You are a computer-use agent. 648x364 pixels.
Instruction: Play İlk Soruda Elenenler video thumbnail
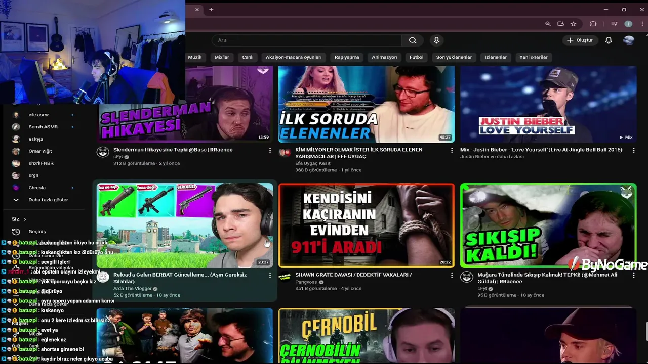[x=367, y=104]
